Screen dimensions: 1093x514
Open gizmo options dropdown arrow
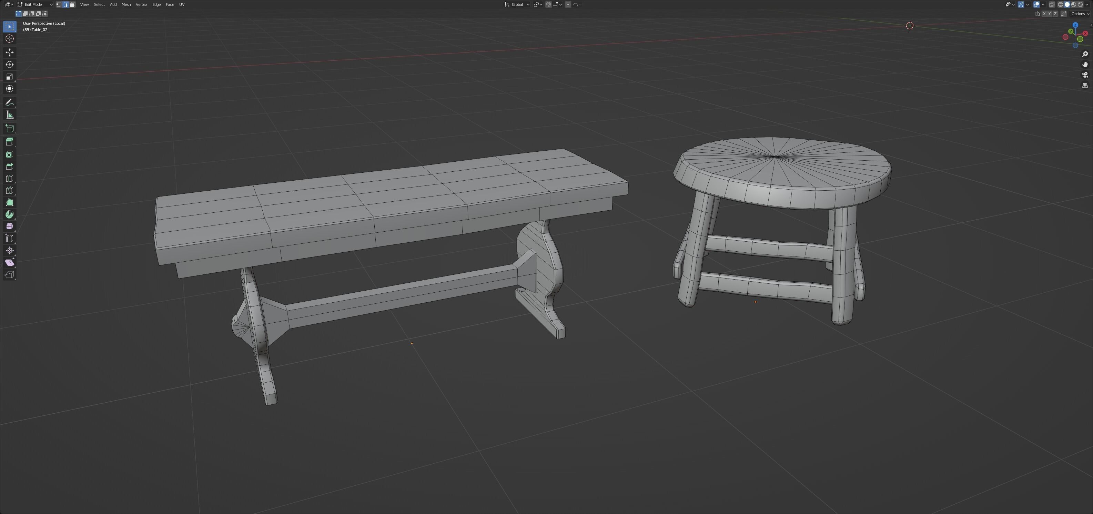tap(1028, 5)
